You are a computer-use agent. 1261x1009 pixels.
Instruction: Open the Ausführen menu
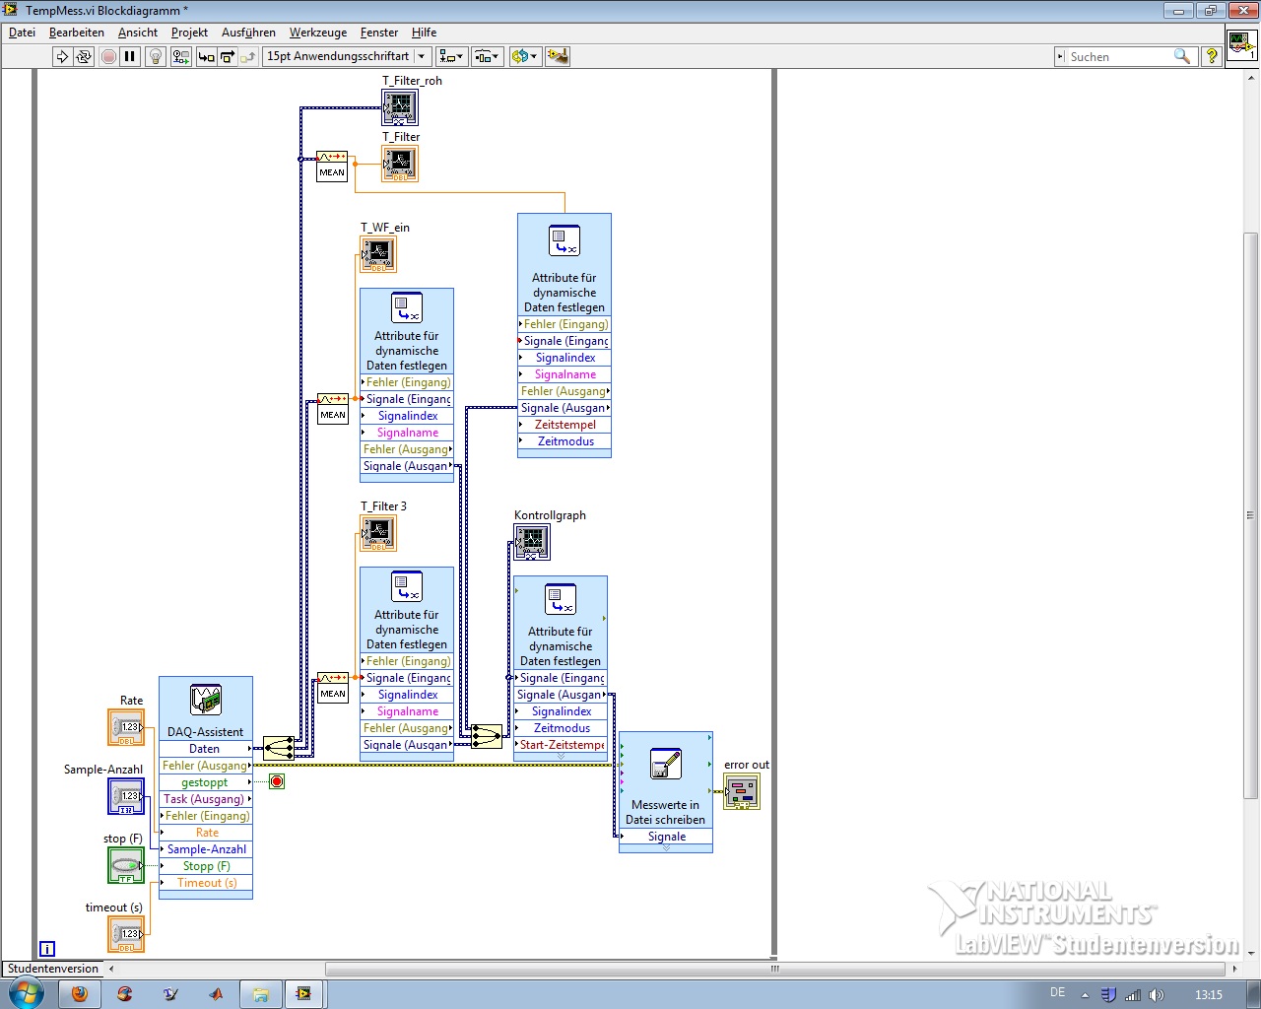248,33
